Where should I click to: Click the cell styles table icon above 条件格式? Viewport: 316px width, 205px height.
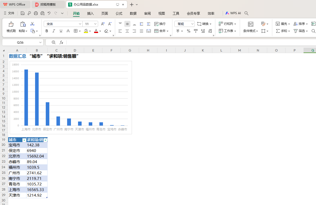click(x=251, y=24)
